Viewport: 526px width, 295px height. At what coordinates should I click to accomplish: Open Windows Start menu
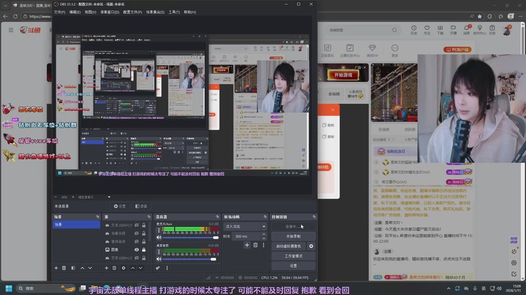pos(9,288)
